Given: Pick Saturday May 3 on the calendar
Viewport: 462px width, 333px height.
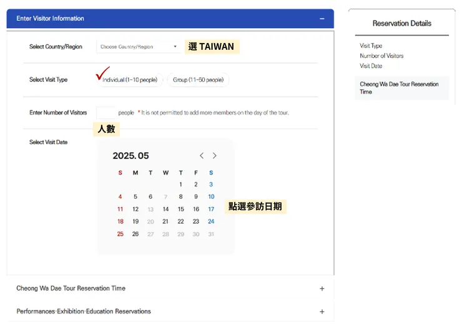Looking at the screenshot, I should point(211,185).
